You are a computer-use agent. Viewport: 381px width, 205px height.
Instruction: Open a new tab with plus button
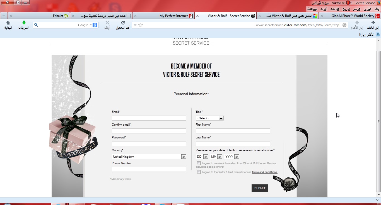[4, 16]
